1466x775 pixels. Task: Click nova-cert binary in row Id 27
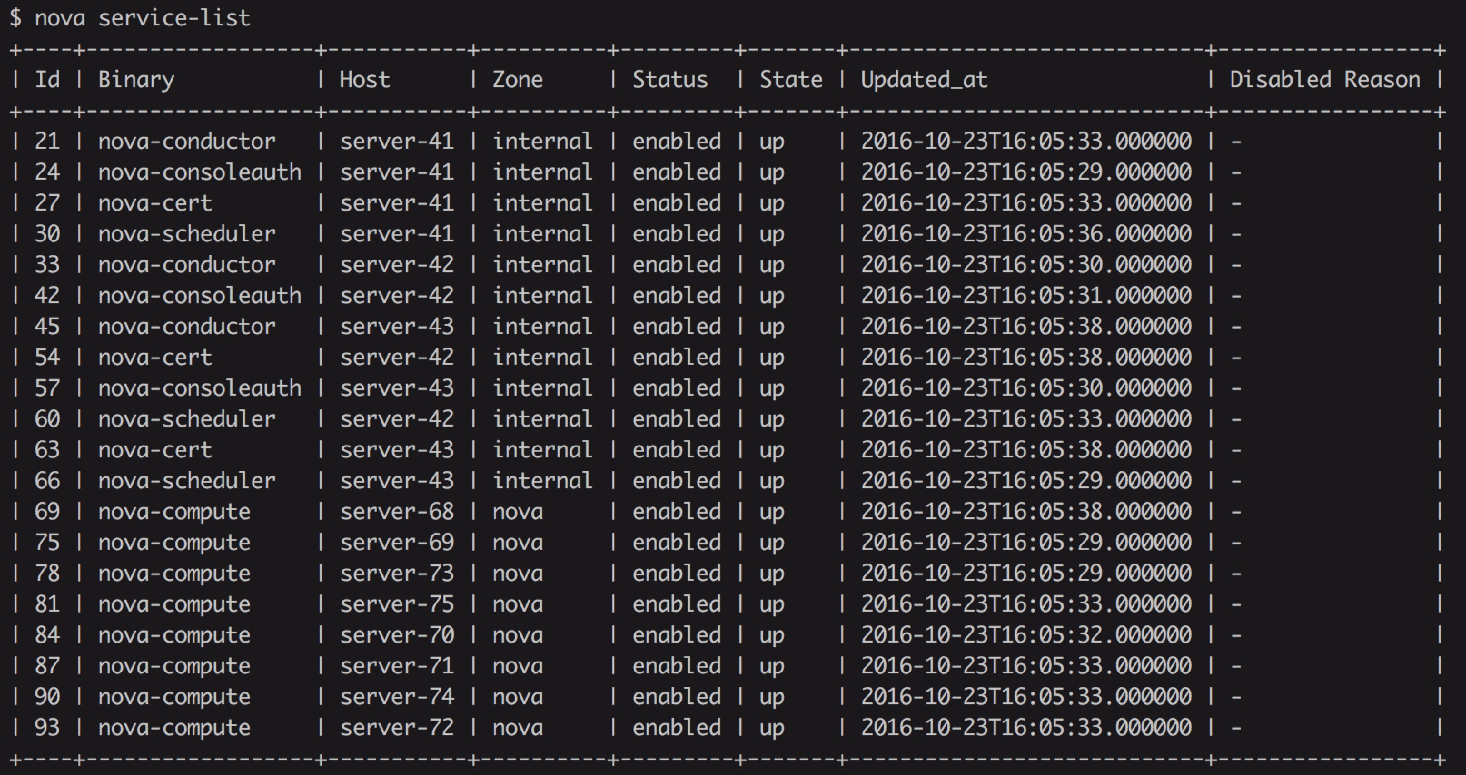[155, 203]
